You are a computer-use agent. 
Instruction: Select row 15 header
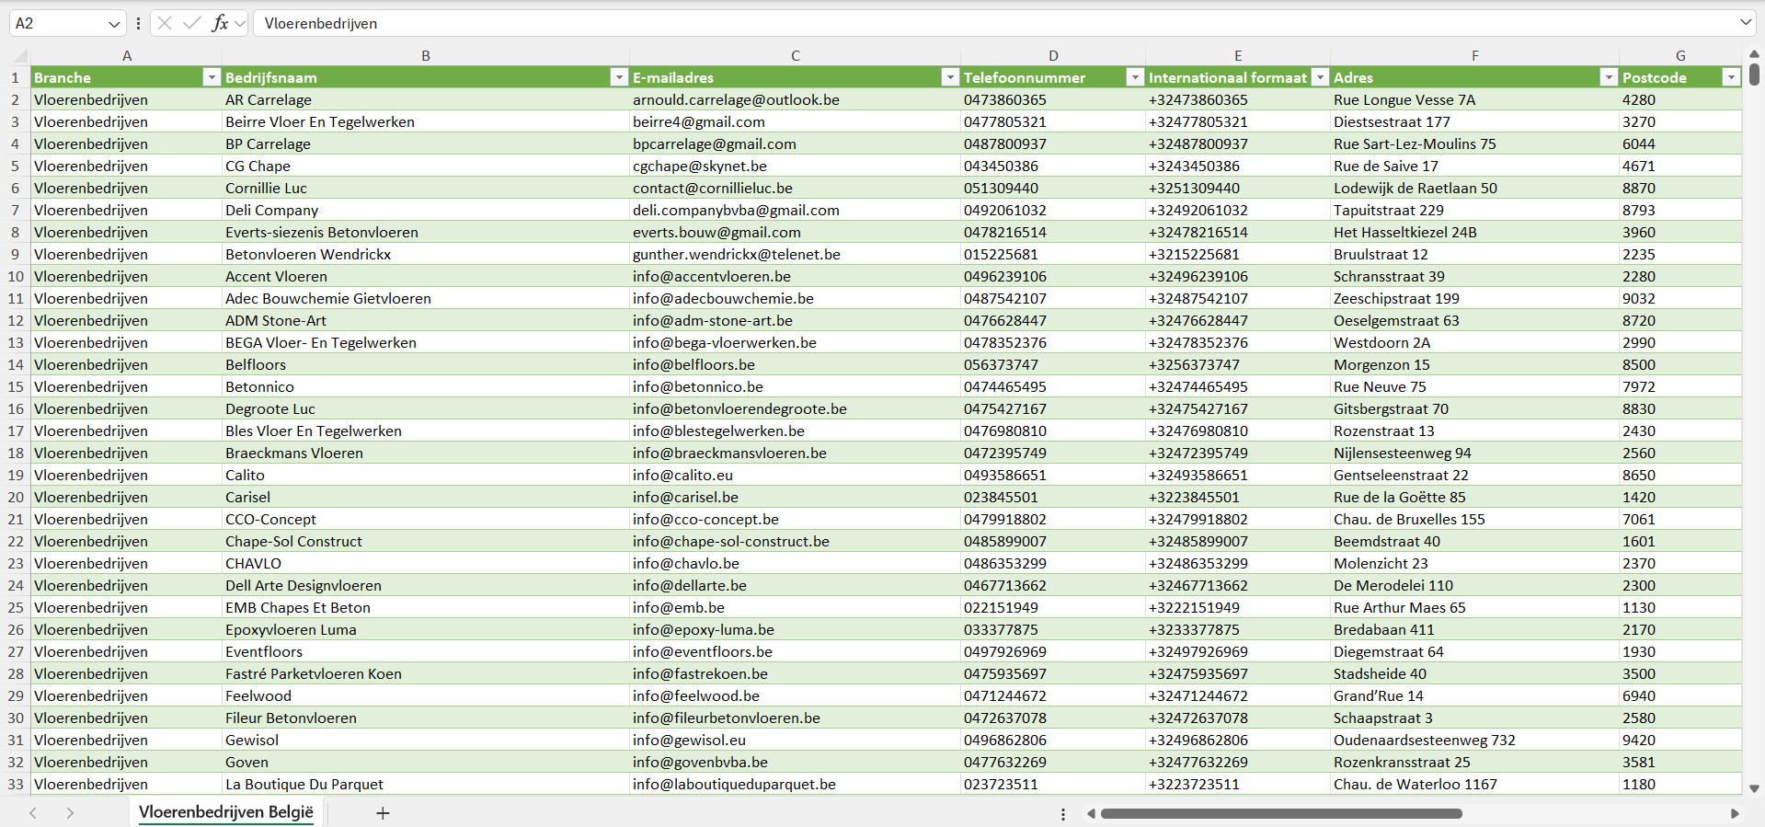tap(16, 386)
